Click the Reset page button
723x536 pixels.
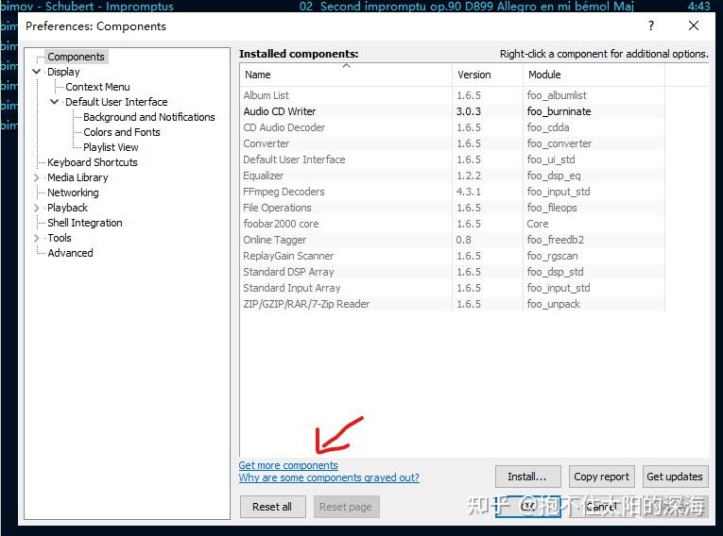pos(346,507)
